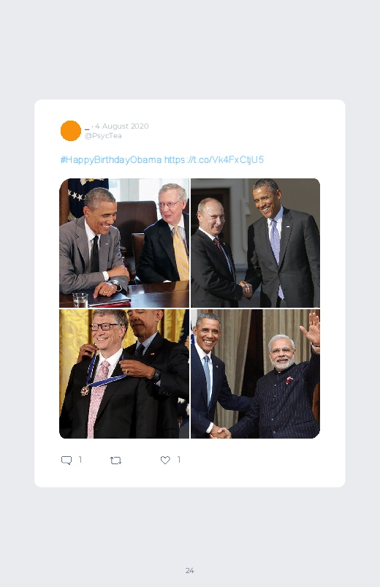380x587 pixels.
Task: Open photo of two men seated at table
Action: click(x=124, y=243)
